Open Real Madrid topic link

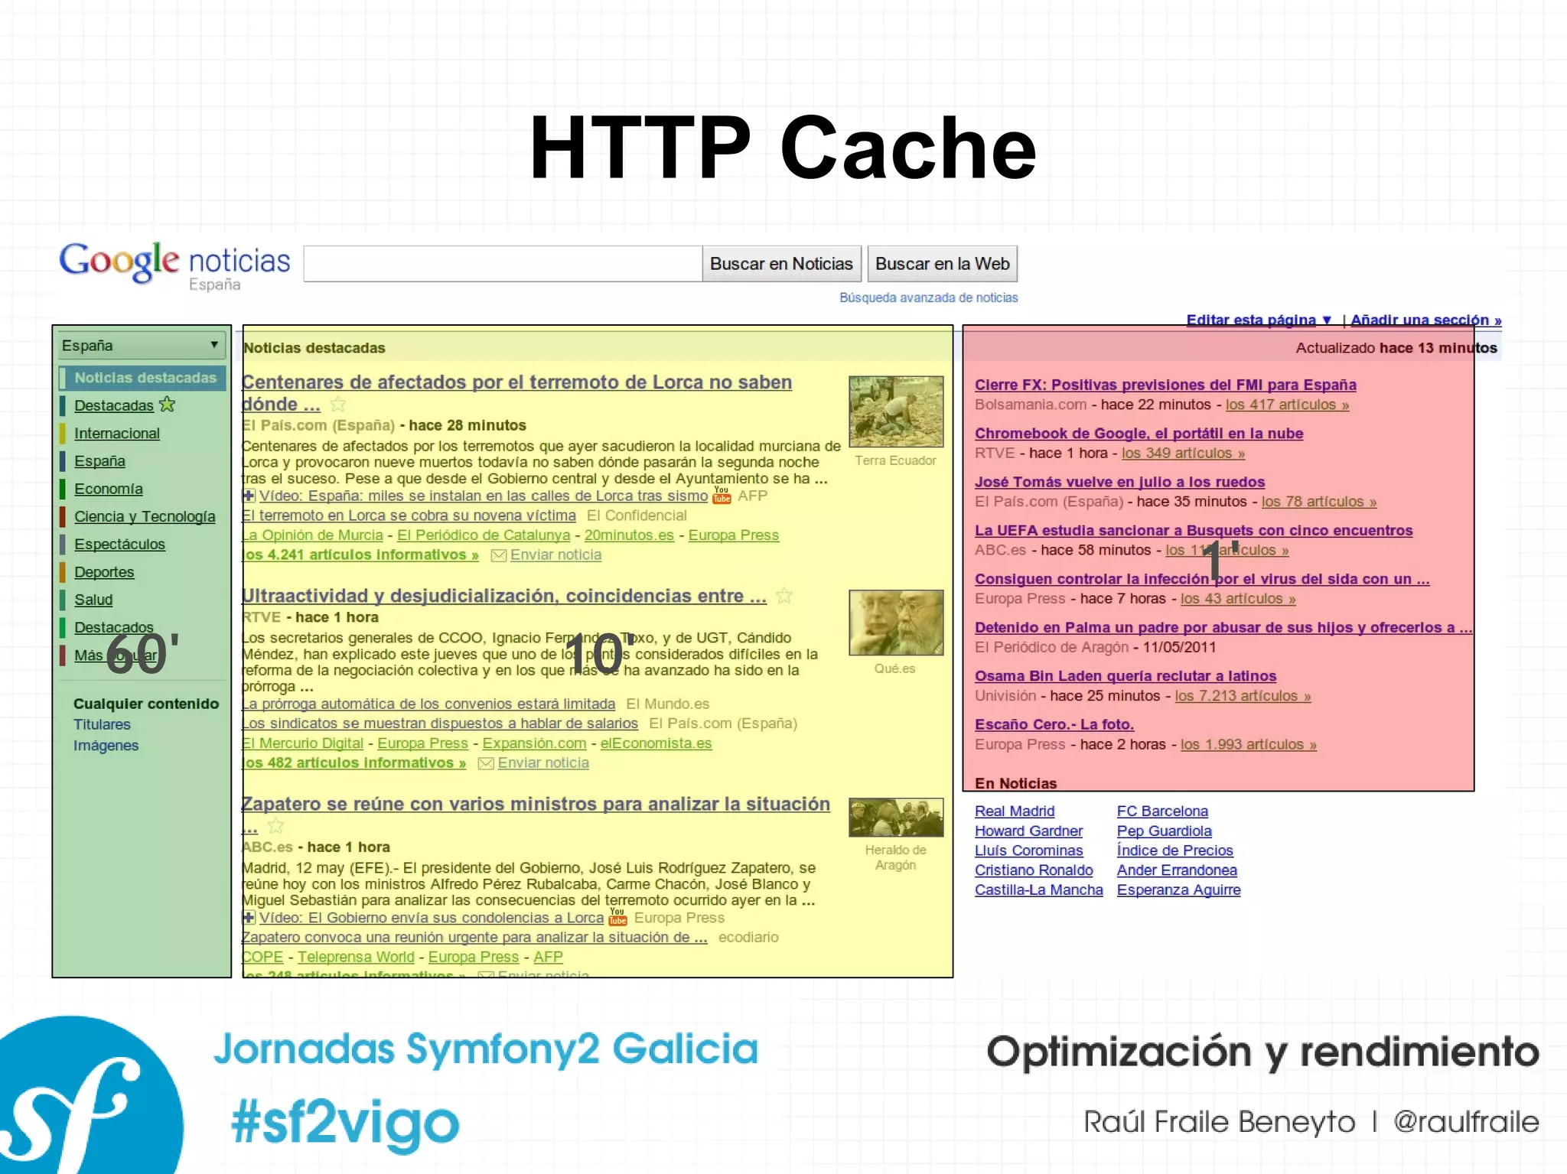click(1015, 811)
